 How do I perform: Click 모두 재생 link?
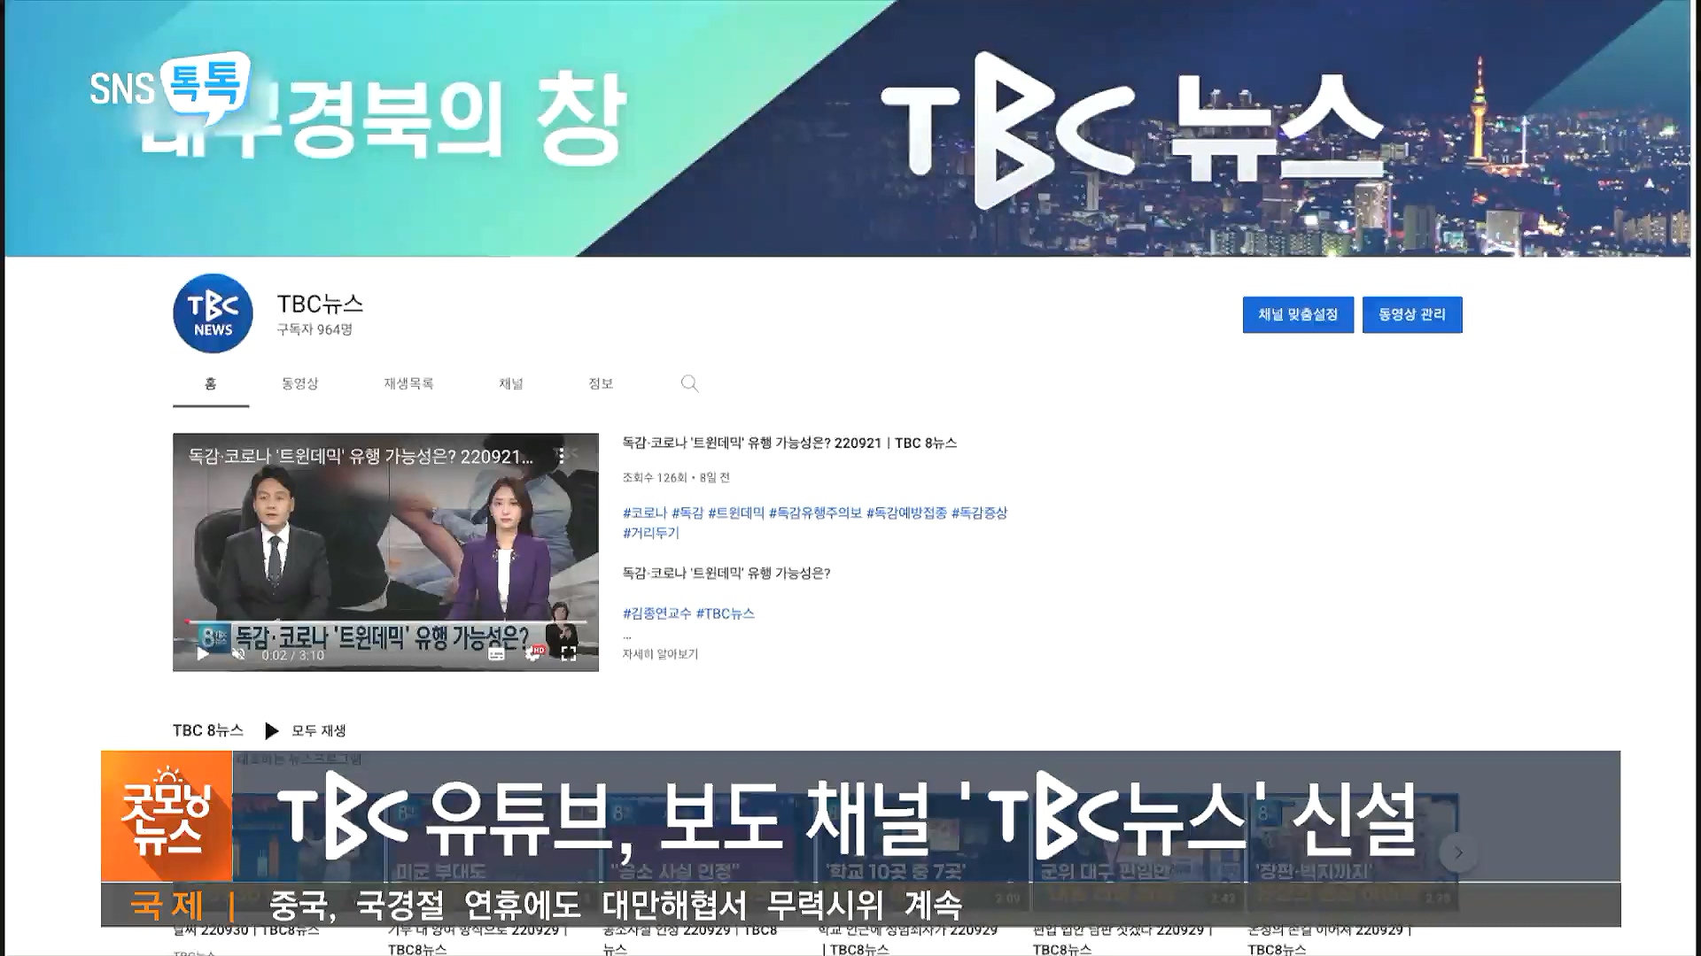click(x=319, y=731)
